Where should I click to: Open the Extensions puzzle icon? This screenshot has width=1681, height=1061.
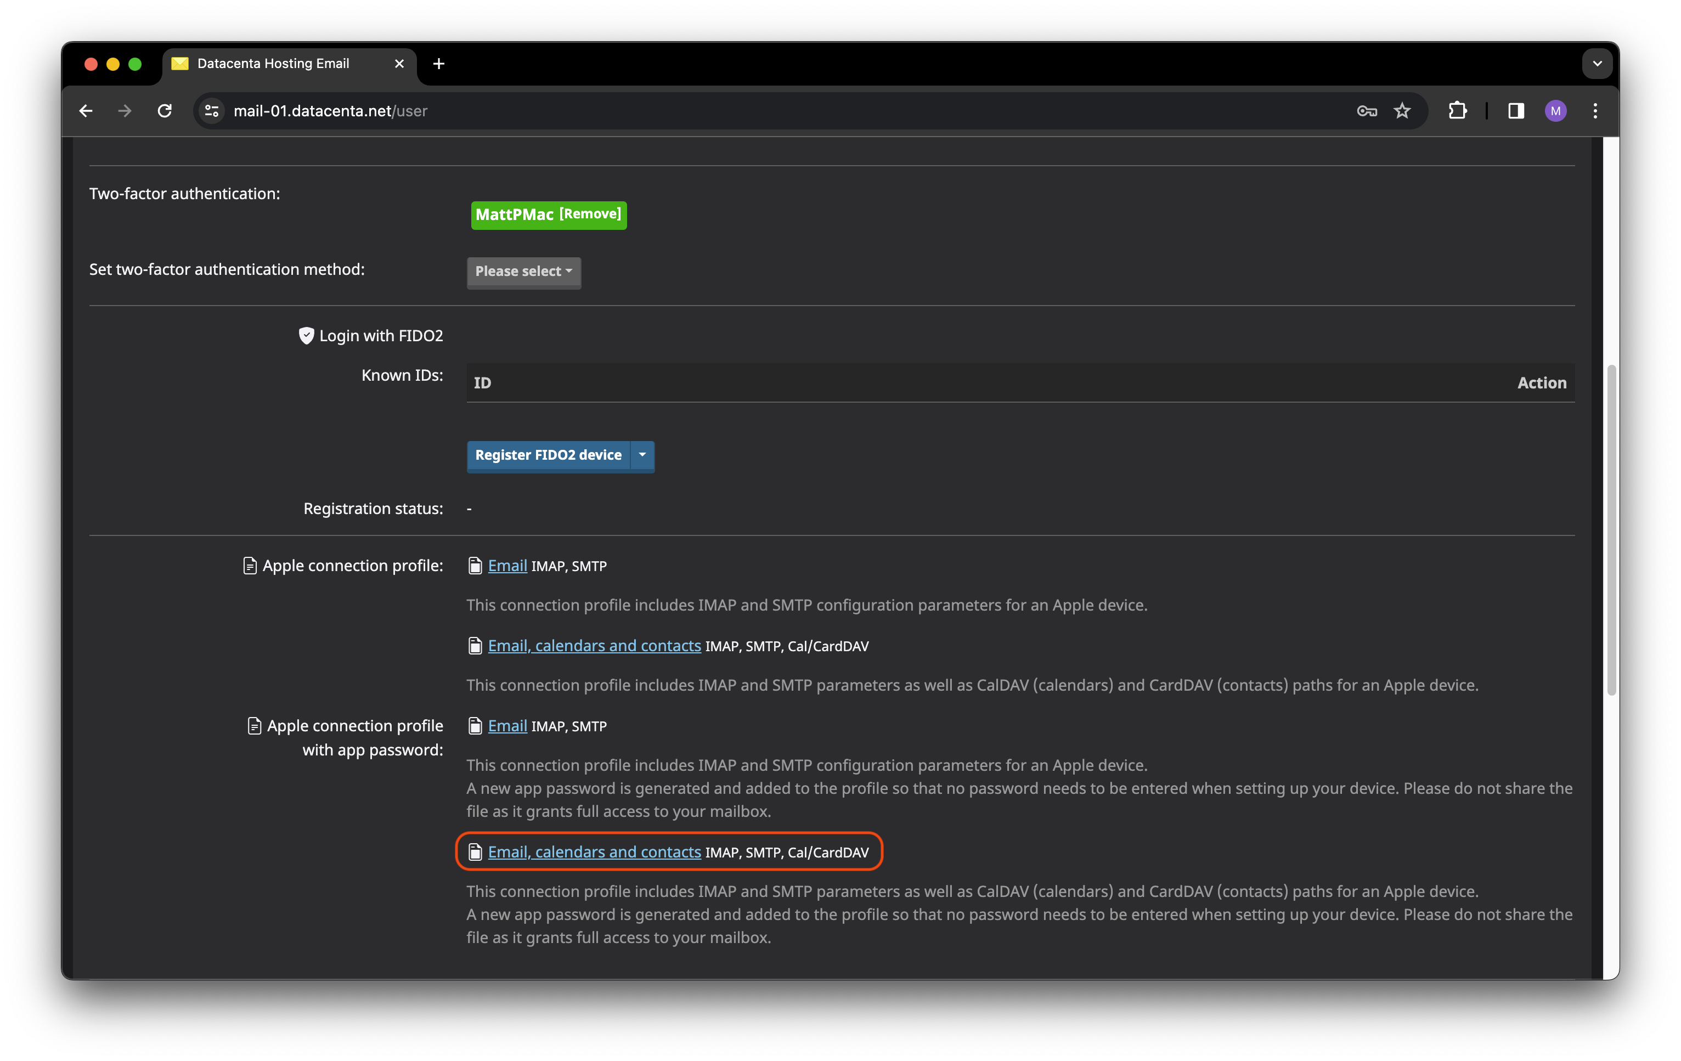(x=1458, y=111)
